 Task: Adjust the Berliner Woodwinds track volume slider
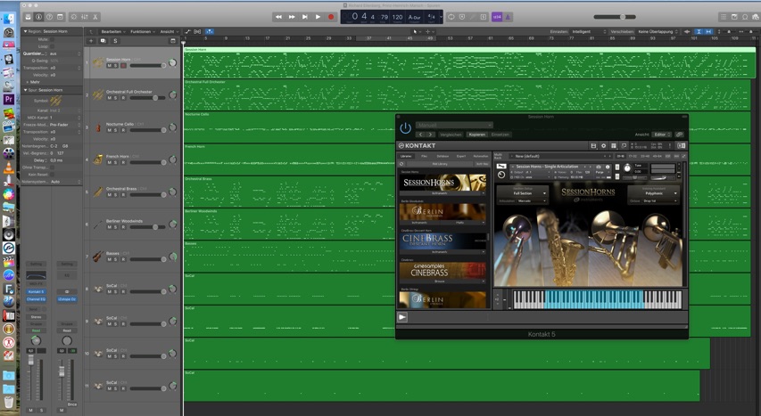coord(148,227)
